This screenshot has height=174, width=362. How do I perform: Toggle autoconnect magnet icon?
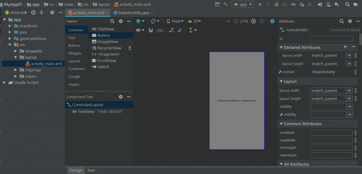click(x=151, y=30)
